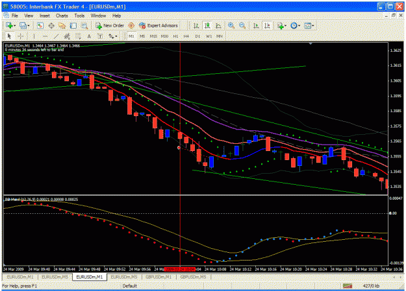Screen dimensions: 406x291
Task: Switch chart to line chart mode
Action: [218, 25]
